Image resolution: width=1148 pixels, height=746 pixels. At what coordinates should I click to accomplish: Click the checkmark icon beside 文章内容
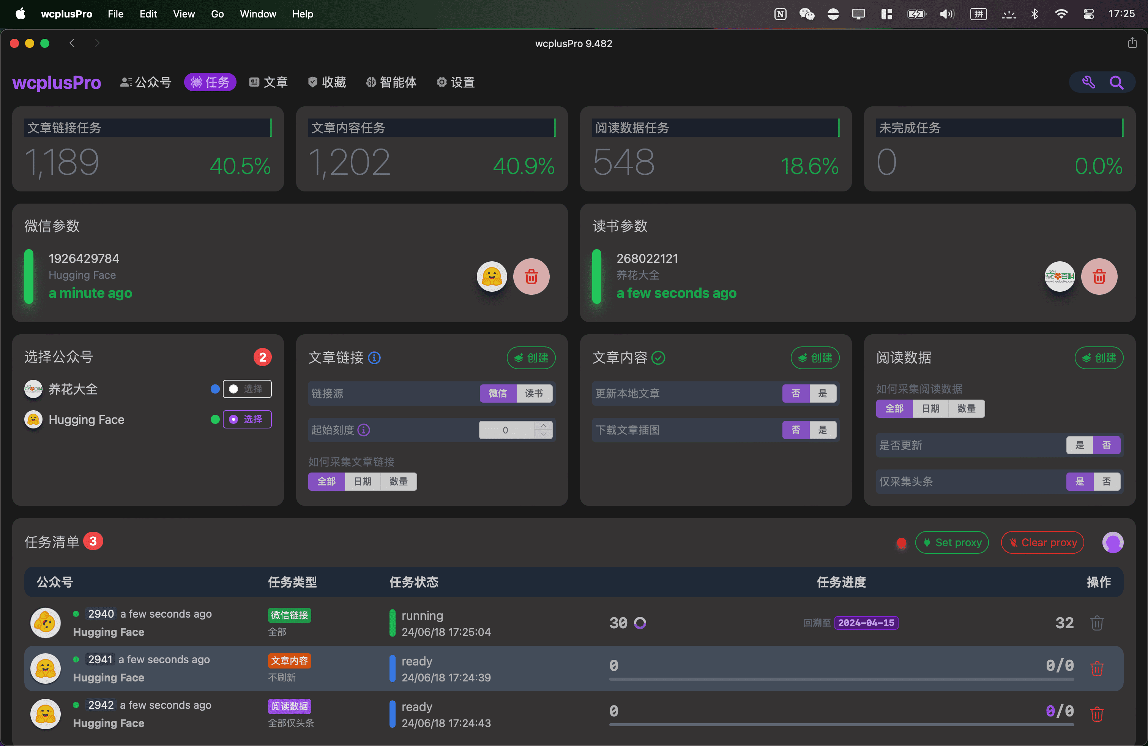pos(658,358)
